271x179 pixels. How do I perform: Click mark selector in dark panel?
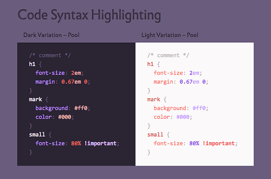pos(35,99)
